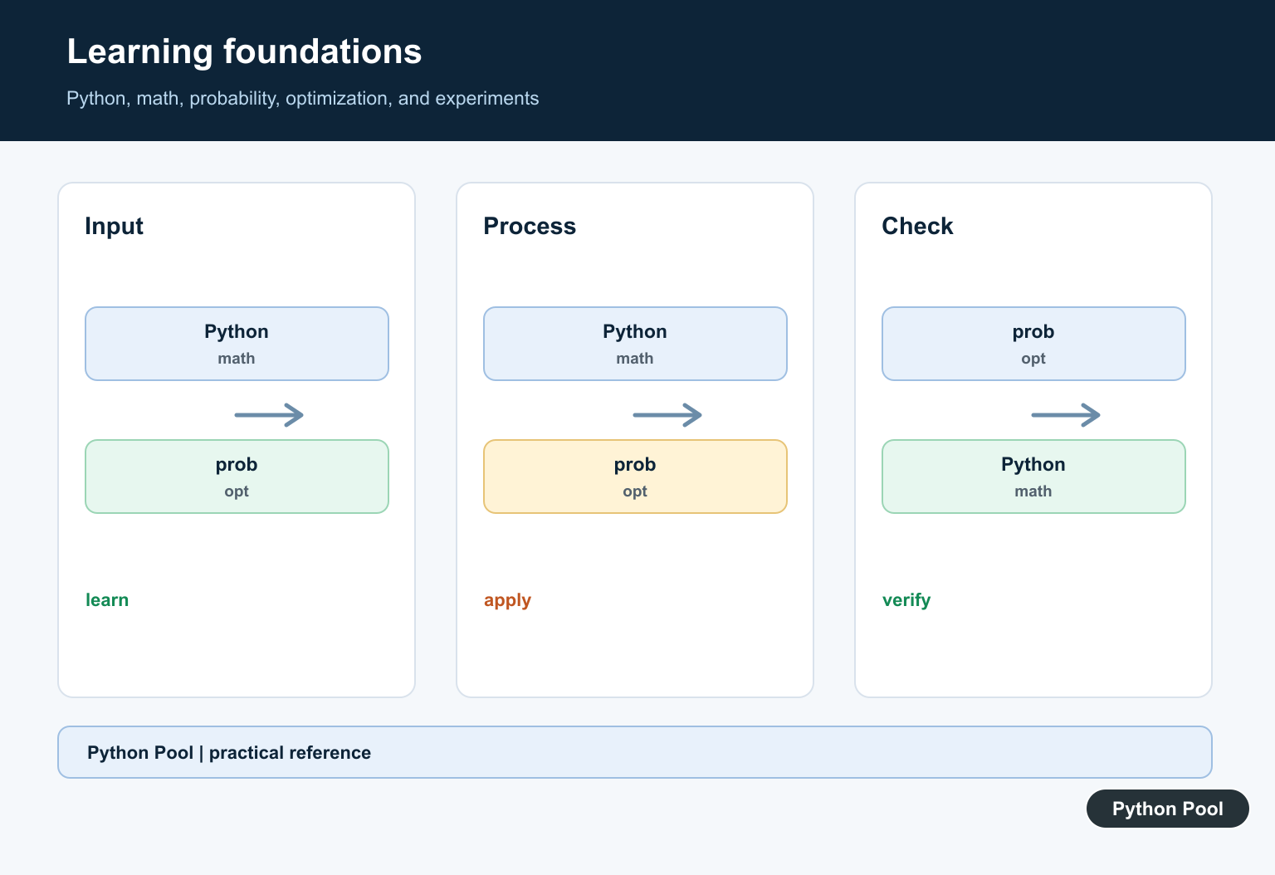Click the green Python math box in Check card

[1033, 477]
